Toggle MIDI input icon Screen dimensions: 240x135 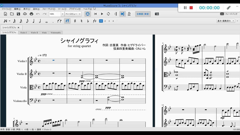(x=87, y=14)
